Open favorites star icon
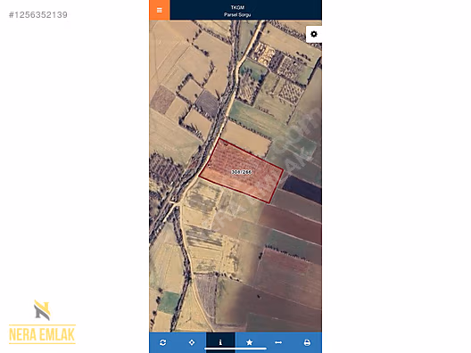The width and height of the screenshot is (471, 353). [249, 342]
